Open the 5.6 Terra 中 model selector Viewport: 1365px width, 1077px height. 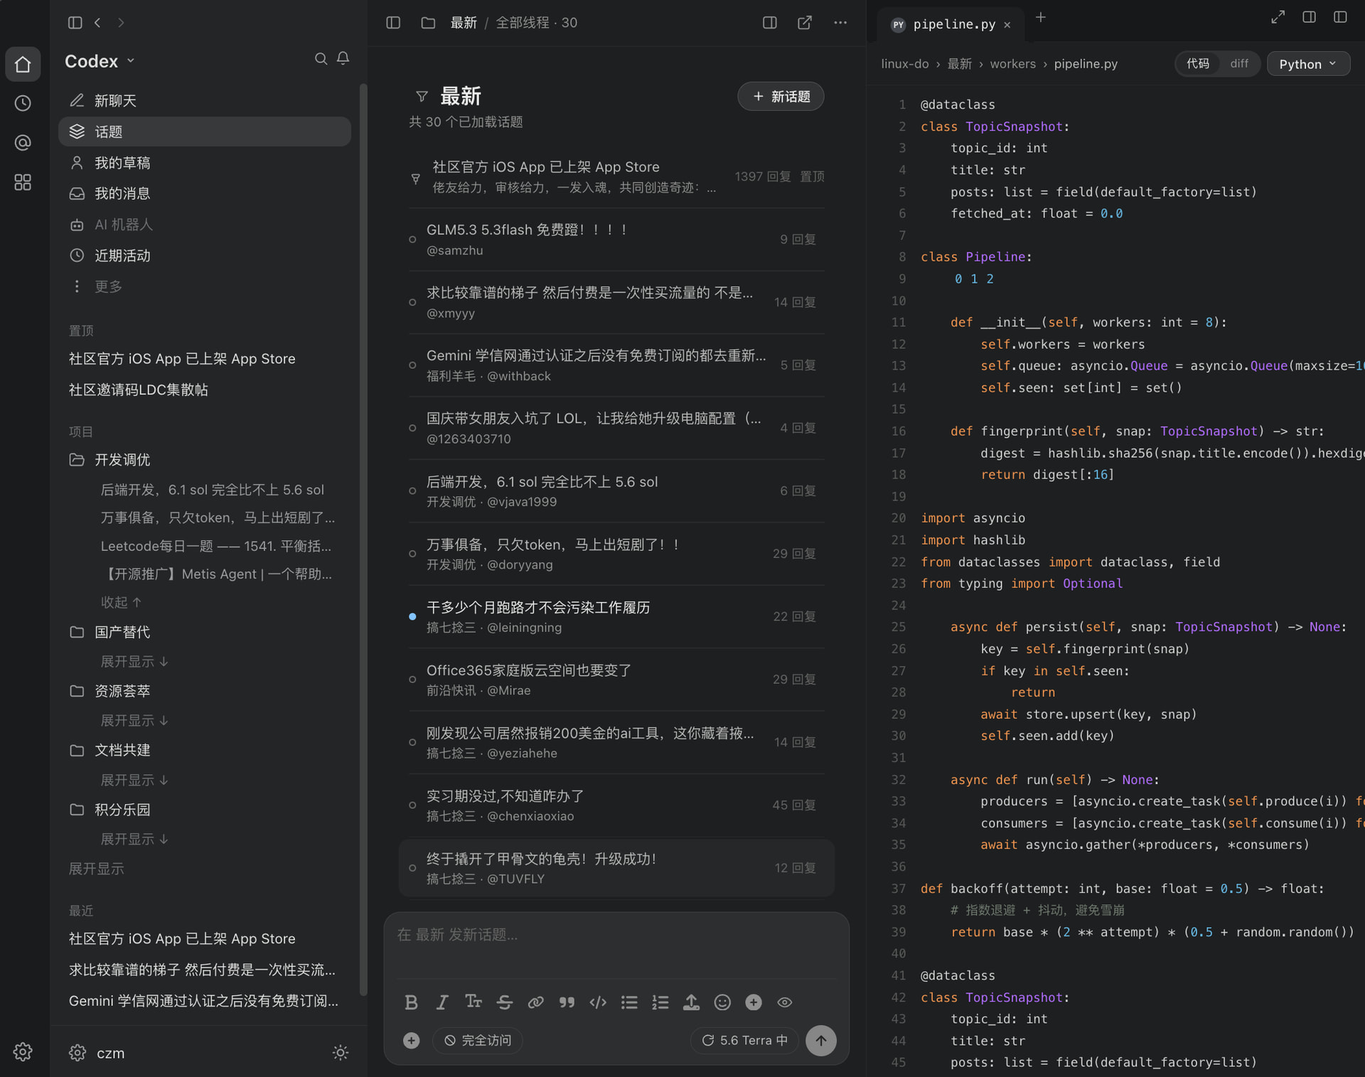[x=744, y=1041]
